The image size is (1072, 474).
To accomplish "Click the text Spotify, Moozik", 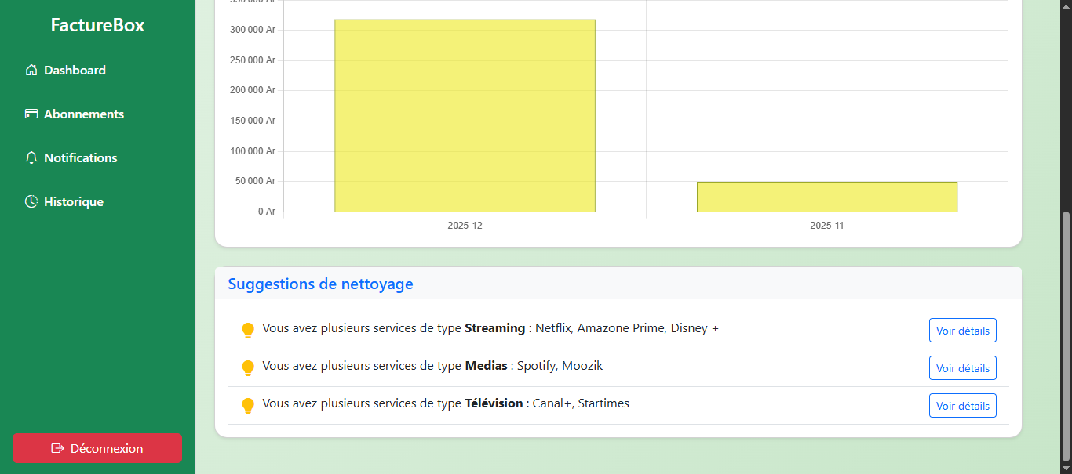I will [560, 366].
